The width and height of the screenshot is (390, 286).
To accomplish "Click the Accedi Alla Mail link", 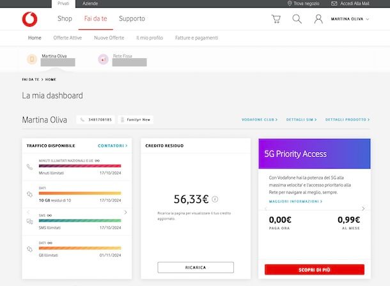I will point(355,3).
